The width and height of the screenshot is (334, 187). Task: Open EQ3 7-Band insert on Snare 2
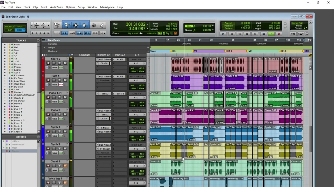104,59
